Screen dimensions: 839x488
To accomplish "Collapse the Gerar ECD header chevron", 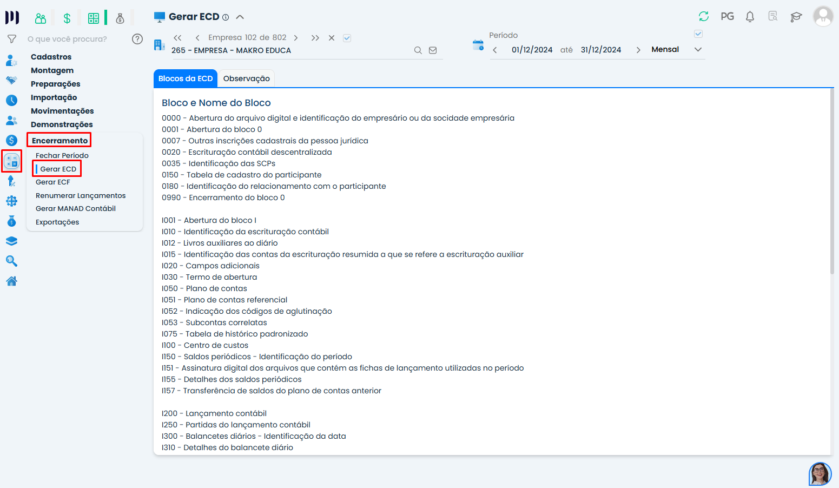I will pos(240,16).
